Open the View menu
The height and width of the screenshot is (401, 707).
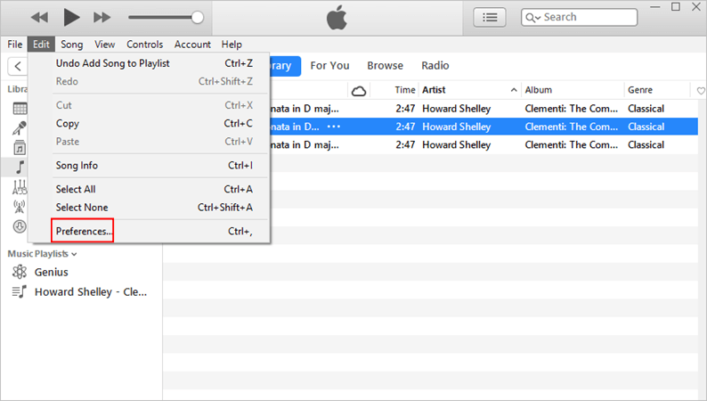[104, 45]
